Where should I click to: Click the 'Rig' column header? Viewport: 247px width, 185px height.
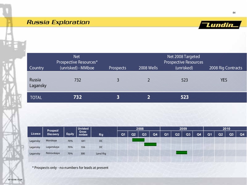101,134
